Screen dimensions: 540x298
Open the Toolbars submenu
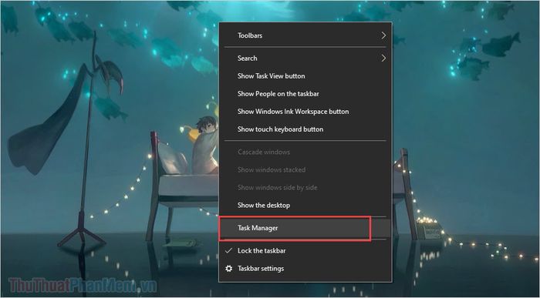[x=305, y=35]
